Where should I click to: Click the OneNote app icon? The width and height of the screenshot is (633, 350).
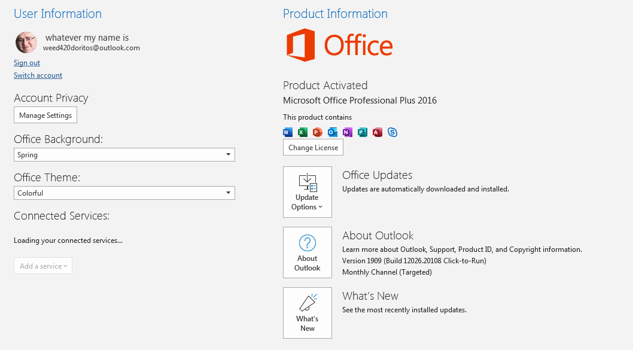pos(348,132)
